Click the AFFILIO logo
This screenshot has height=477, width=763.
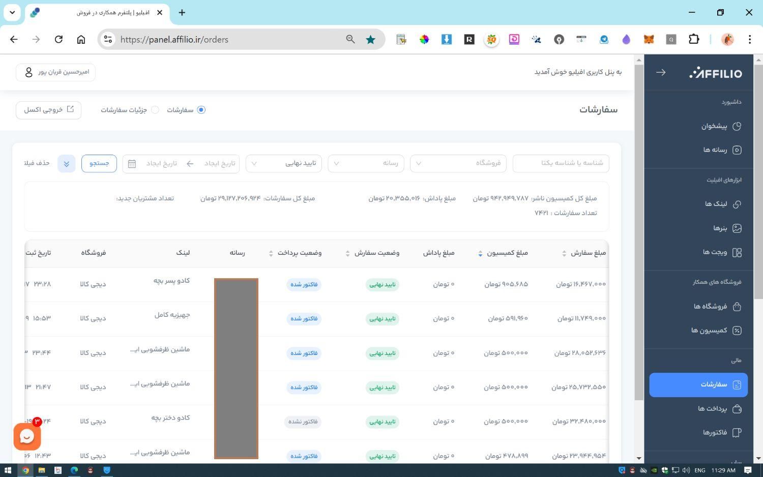(715, 73)
